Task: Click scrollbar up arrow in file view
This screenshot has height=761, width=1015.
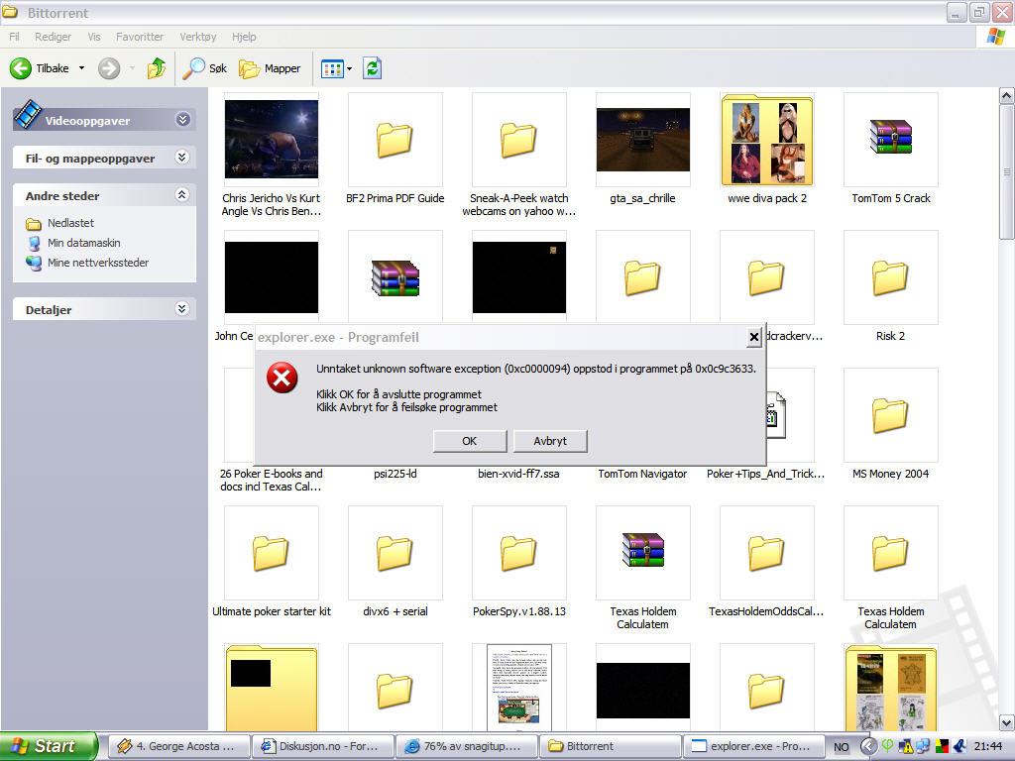Action: click(x=1007, y=96)
